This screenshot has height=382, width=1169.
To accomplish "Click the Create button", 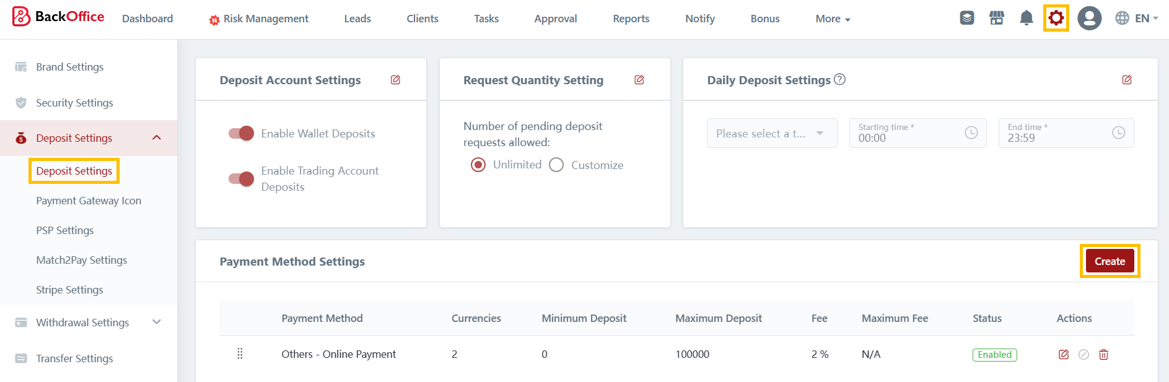I will point(1109,261).
